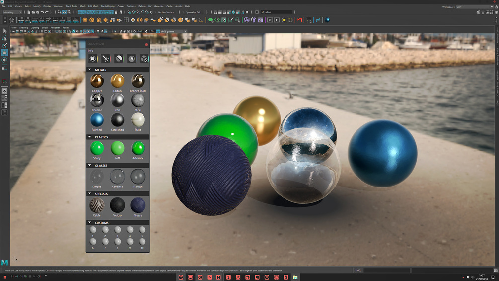Select custom material slot 5
The image size is (499, 281).
point(143,230)
